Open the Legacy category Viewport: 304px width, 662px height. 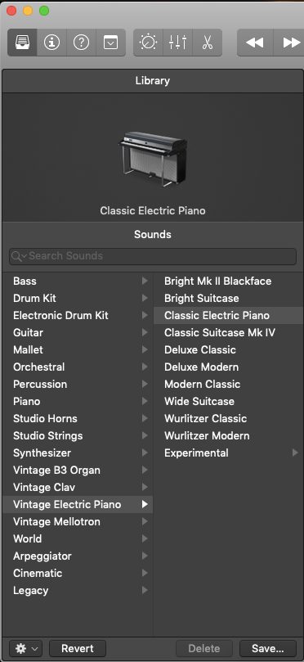78,590
